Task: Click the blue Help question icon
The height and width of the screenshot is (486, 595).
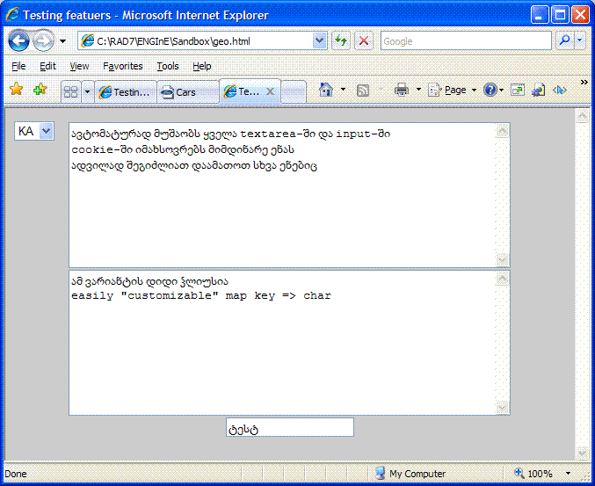Action: [490, 90]
